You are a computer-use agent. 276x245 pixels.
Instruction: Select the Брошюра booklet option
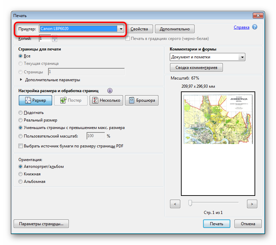(x=141, y=100)
